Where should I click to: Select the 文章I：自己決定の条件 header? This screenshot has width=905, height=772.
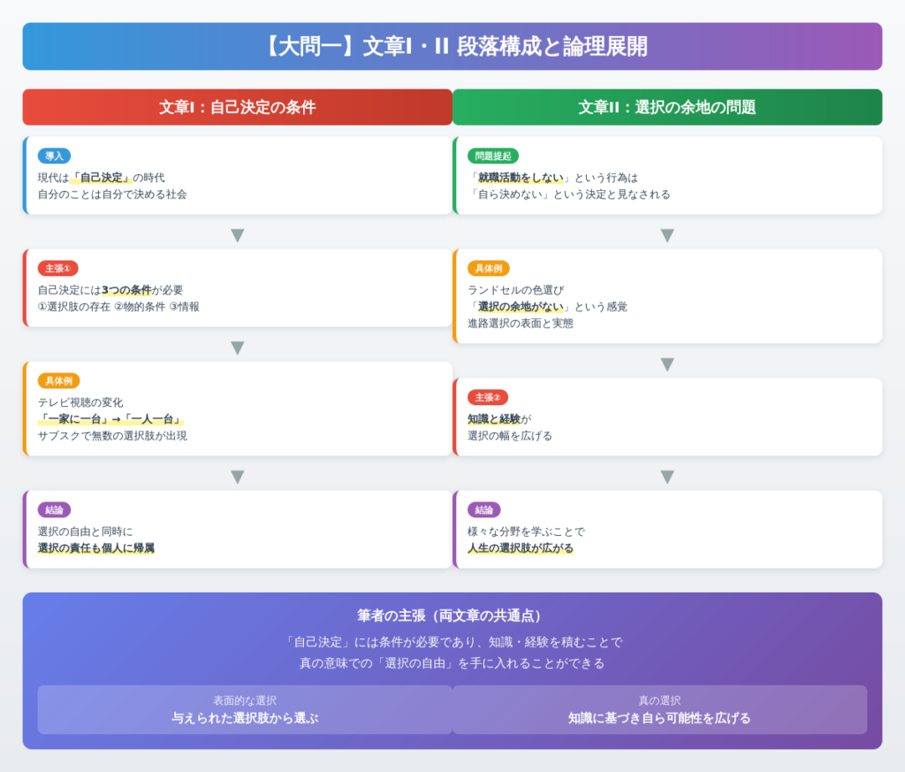point(237,107)
